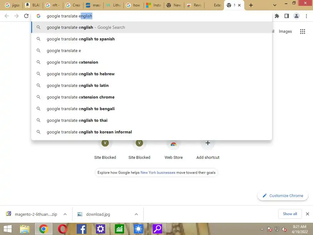Select suggestion english to spanish
The image size is (313, 235).
[x=152, y=39]
